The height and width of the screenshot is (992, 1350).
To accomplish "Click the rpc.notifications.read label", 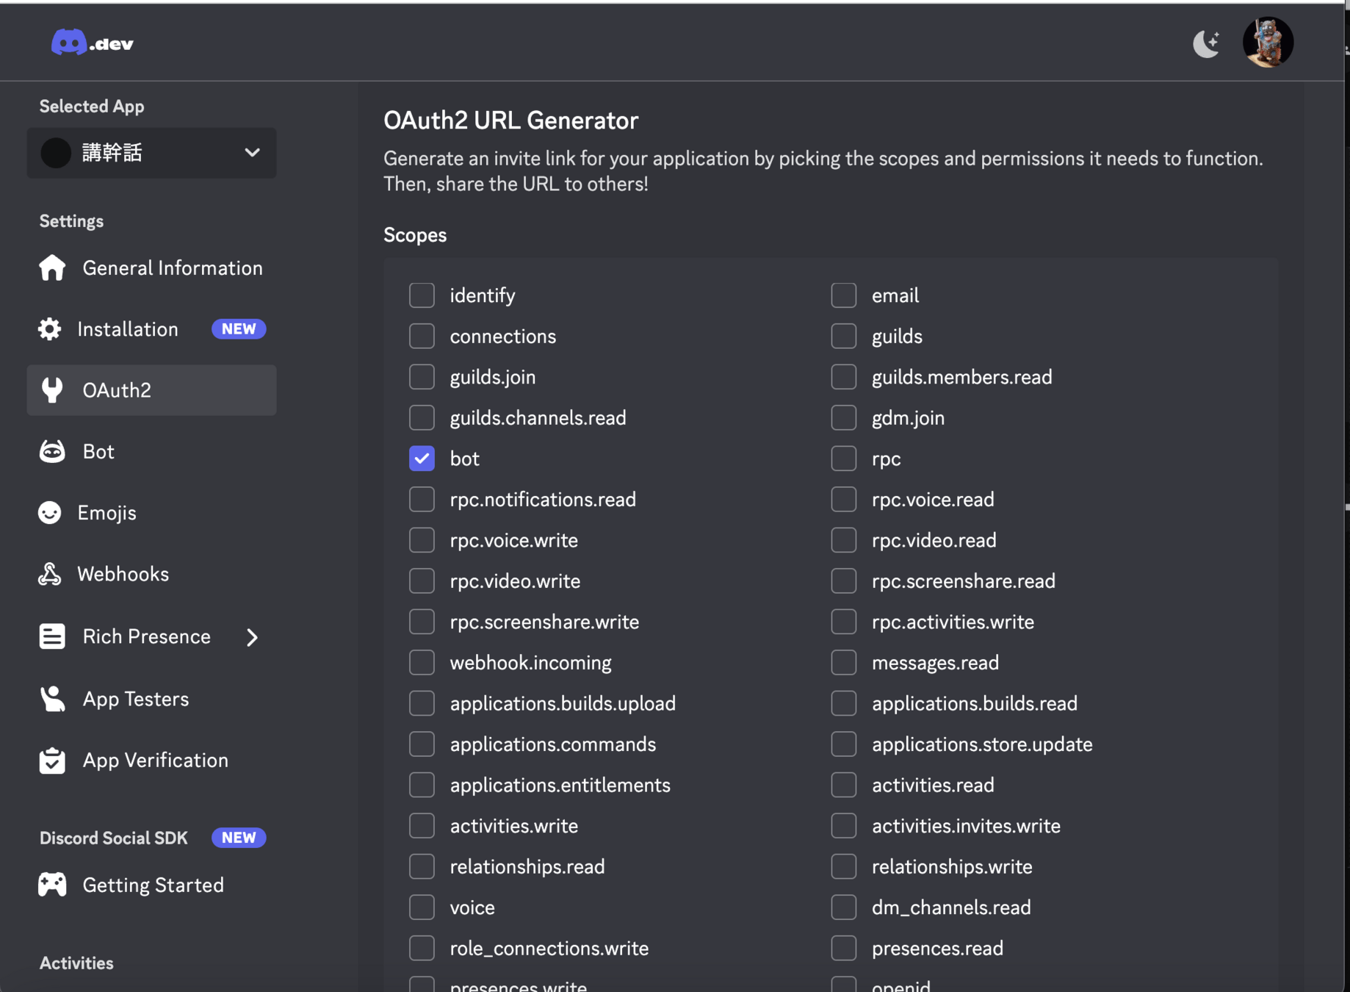I will 543,500.
